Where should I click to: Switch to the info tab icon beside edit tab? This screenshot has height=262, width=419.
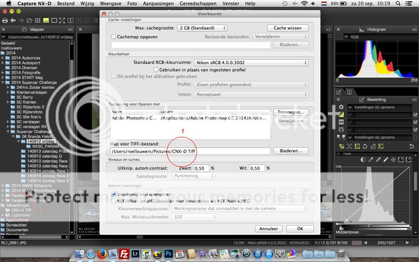tap(349, 92)
